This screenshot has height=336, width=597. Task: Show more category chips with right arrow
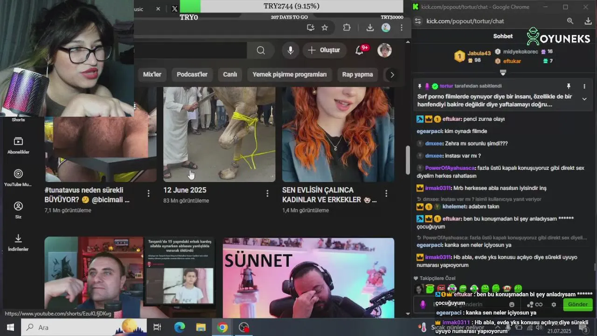[x=392, y=75]
